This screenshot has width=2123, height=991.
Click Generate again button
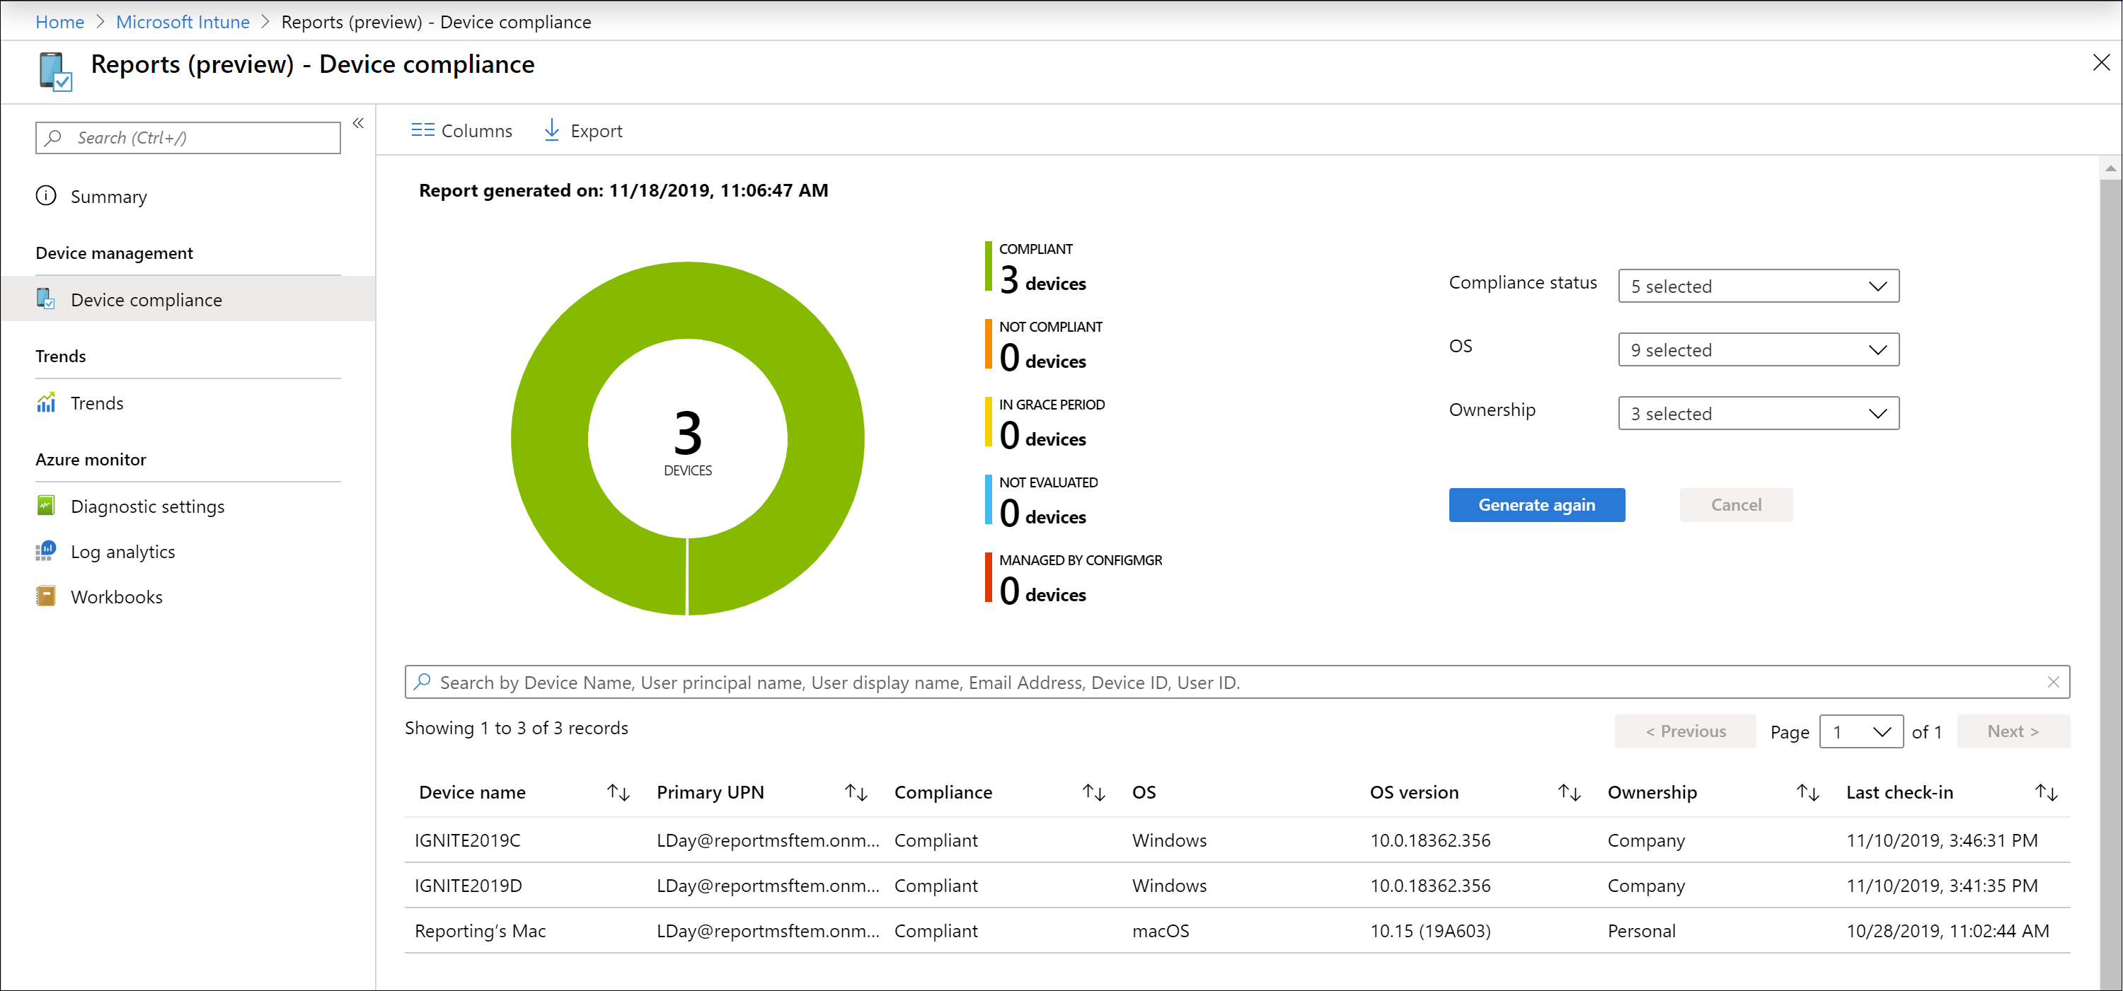(1537, 505)
